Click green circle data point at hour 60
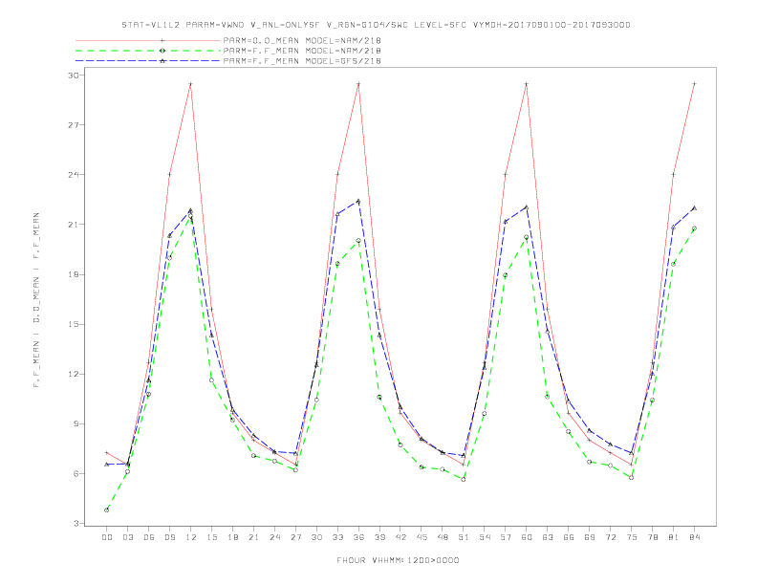 [527, 237]
